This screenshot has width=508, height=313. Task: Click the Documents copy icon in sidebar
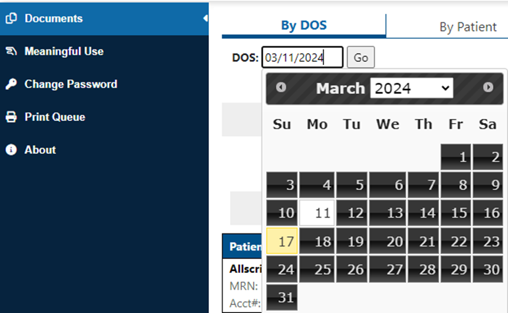tap(11, 18)
